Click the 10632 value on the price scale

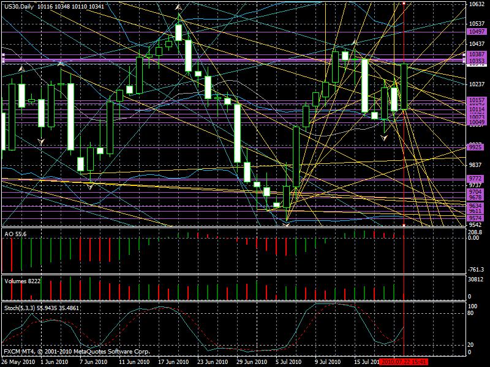(x=477, y=4)
